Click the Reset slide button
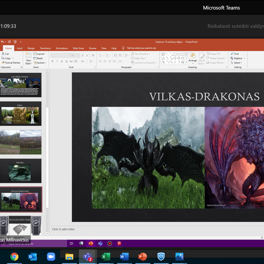264x264 pixels. pyautogui.click(x=38, y=58)
